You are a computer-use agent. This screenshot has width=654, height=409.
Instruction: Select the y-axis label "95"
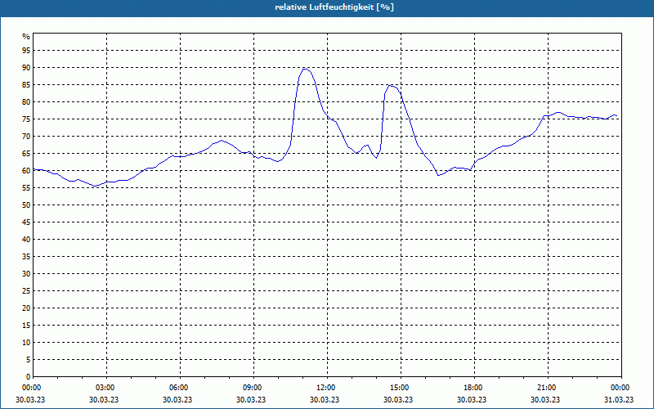click(26, 51)
